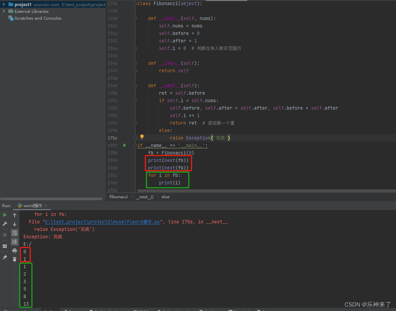Place cursor on 'ret = self.before' code line
396x311 pixels.
(x=182, y=93)
